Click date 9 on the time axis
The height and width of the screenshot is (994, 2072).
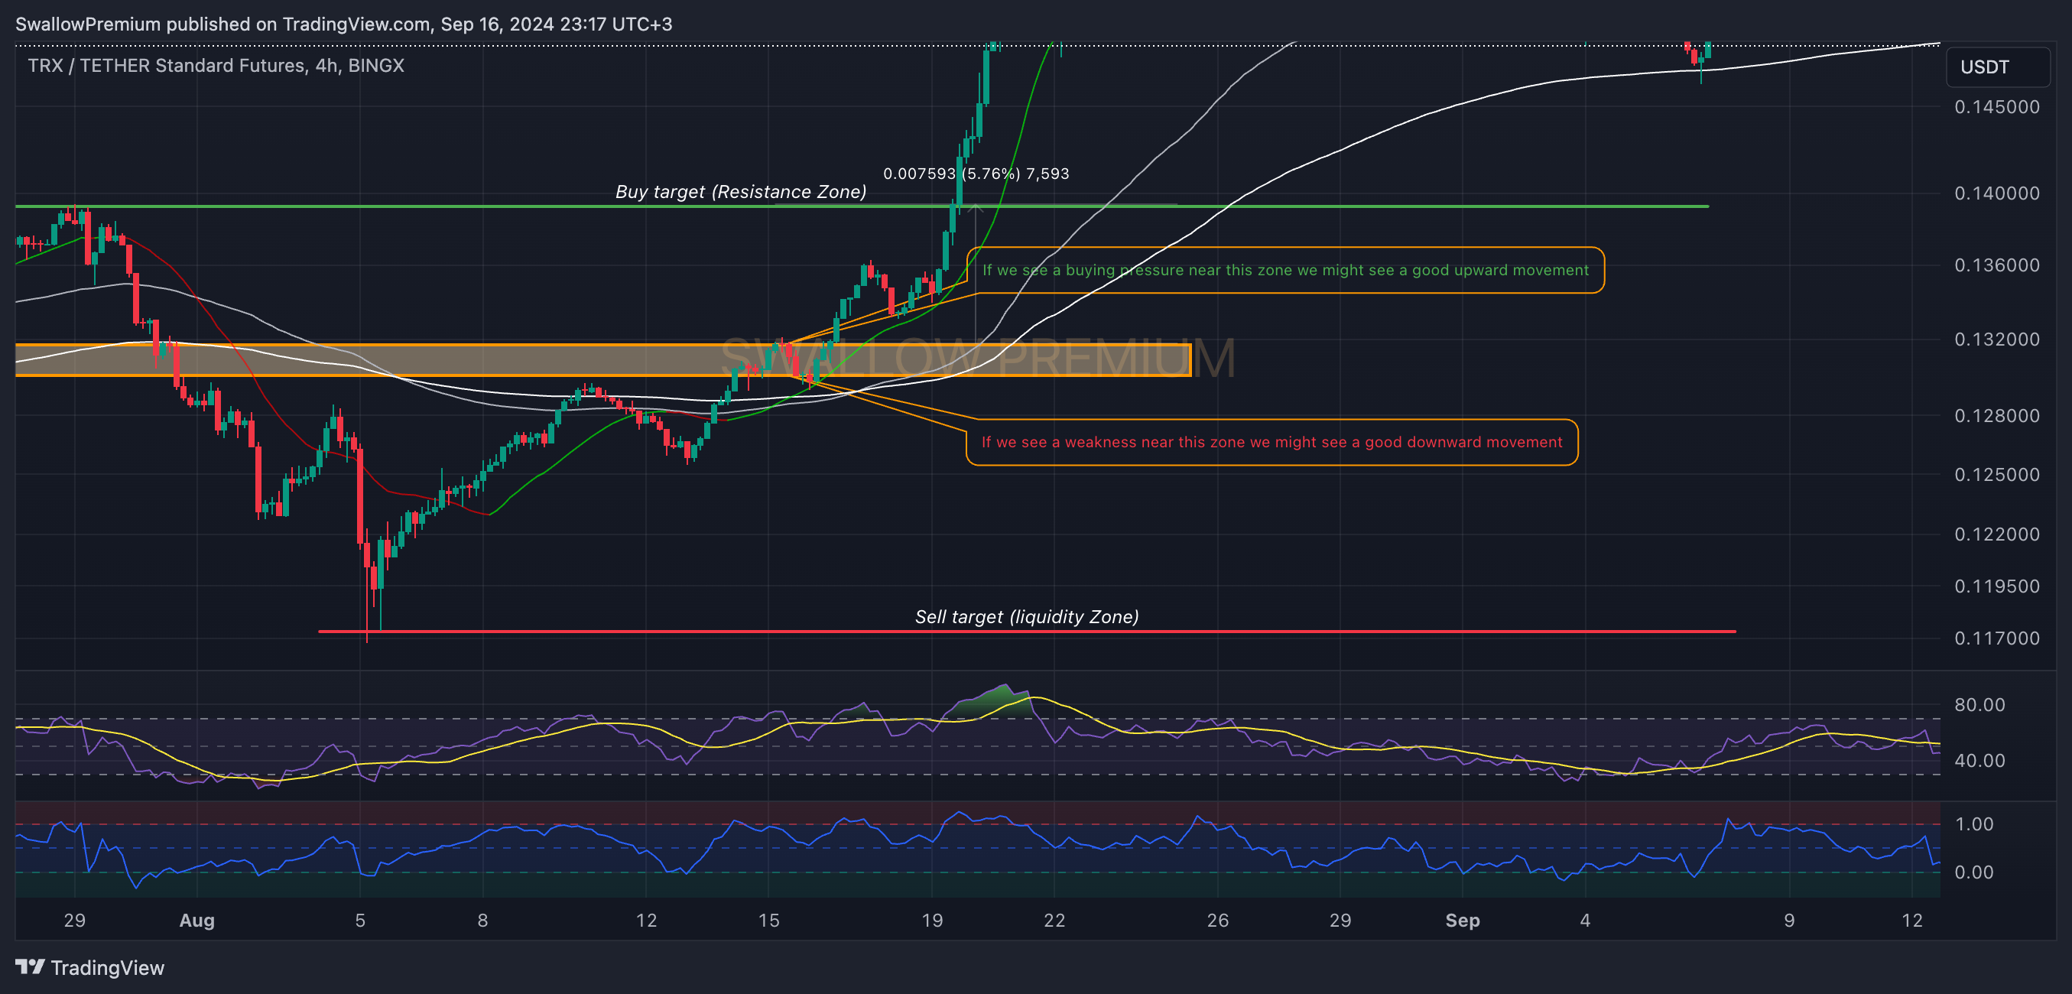pyautogui.click(x=1789, y=921)
